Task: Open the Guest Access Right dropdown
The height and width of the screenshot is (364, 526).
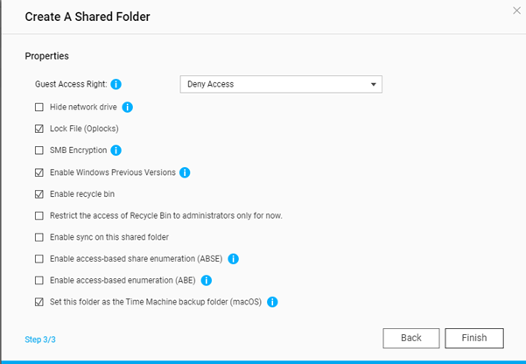Action: pyautogui.click(x=280, y=85)
